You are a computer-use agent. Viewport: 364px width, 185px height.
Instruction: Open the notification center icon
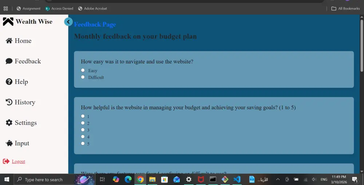click(355, 180)
